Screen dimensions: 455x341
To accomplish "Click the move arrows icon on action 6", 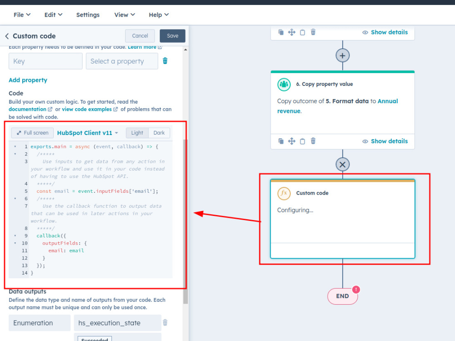I will 292,141.
